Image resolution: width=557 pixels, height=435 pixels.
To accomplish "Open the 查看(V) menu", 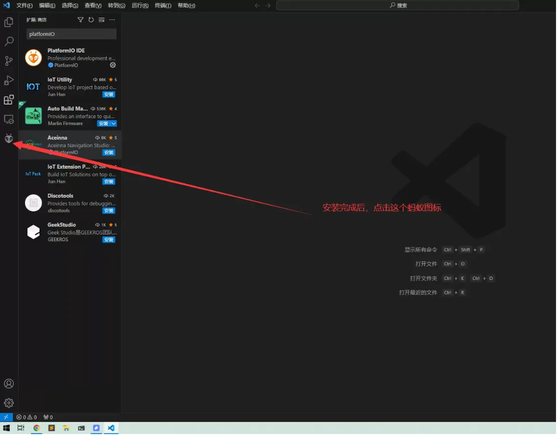I will coord(93,5).
